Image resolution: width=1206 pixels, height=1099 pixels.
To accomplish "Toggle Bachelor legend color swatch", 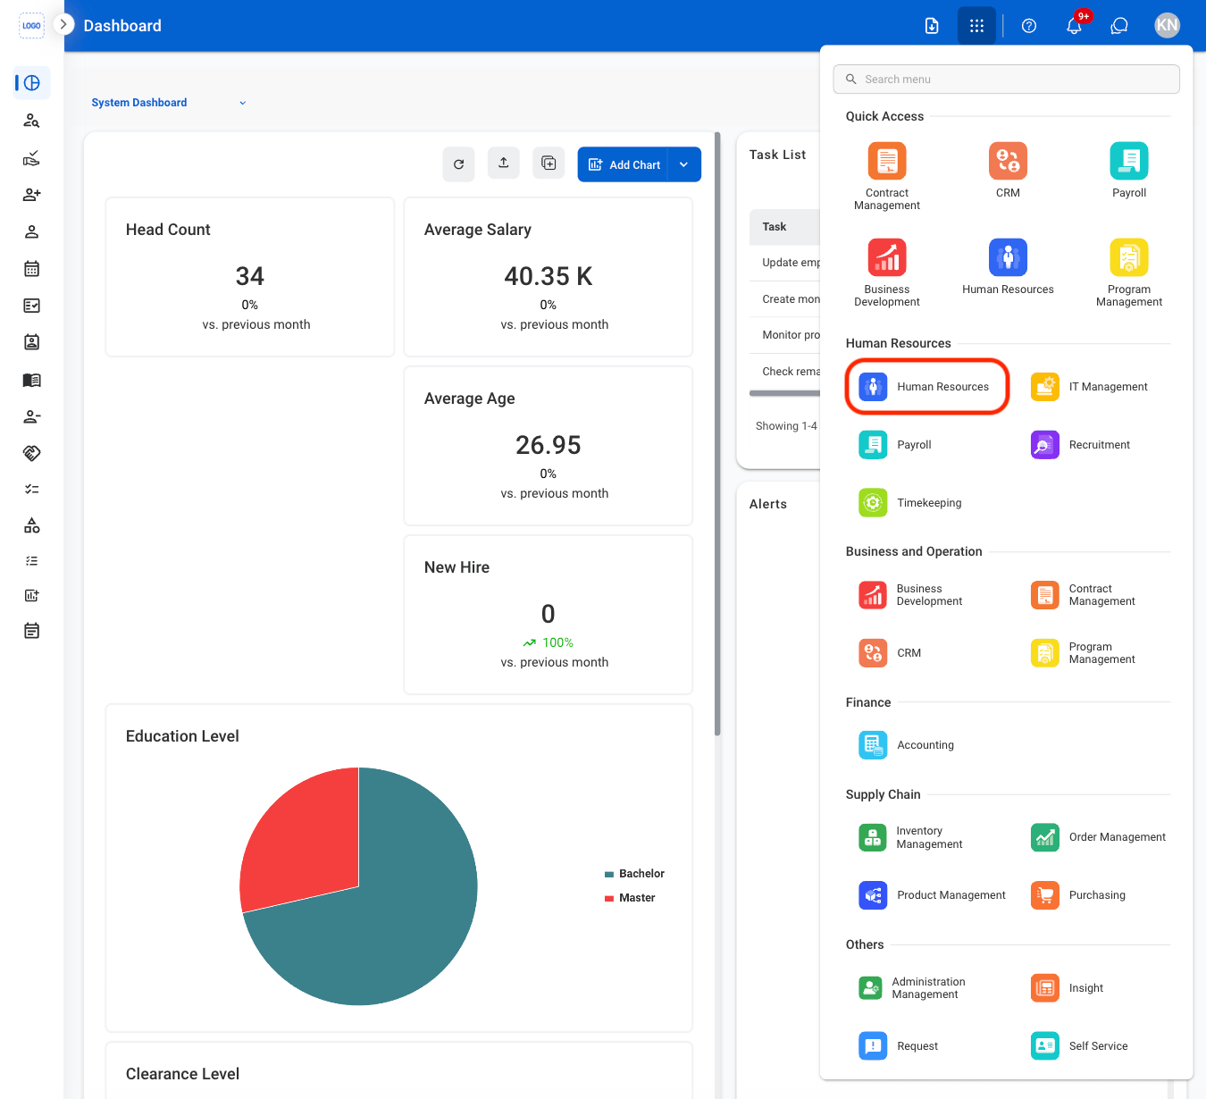I will click(x=609, y=874).
